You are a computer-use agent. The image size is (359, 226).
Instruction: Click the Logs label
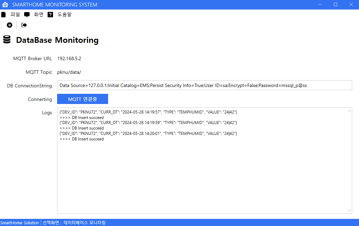pos(47,112)
